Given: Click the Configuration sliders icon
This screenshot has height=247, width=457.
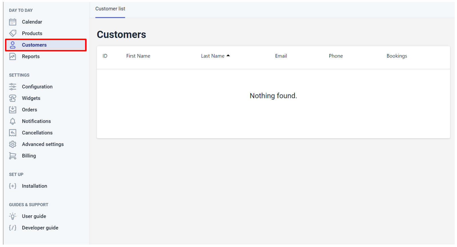Looking at the screenshot, I should (13, 87).
